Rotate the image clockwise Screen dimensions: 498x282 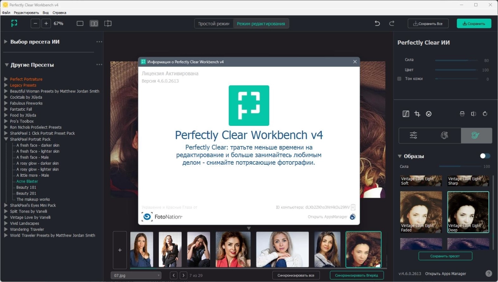[x=485, y=114]
